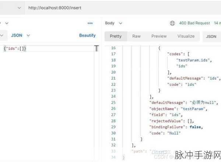Switch to the Preview response tab

point(159,36)
